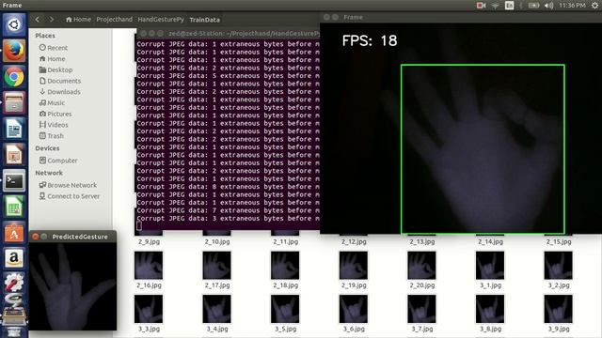This screenshot has width=602, height=338.
Task: Select the 3_6.jpg thumbnail
Action: coord(354,309)
